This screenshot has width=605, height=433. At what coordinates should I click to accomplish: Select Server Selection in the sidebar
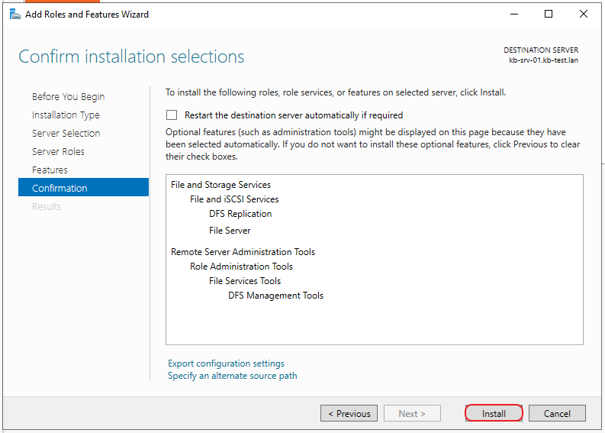click(x=66, y=134)
